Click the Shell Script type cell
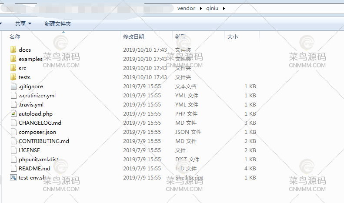The image size is (344, 203). tap(189, 177)
